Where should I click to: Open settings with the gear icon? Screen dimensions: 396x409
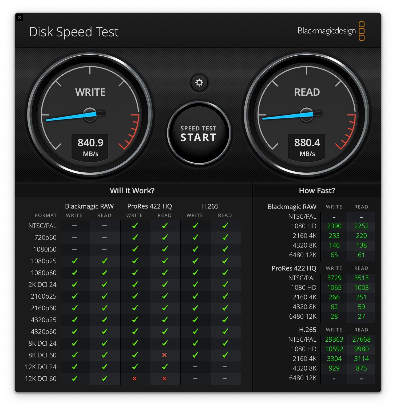coord(199,82)
